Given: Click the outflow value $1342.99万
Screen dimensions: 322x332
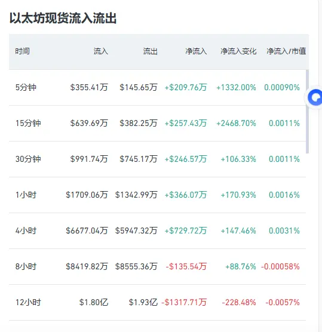Looking at the screenshot, I should click(136, 195).
